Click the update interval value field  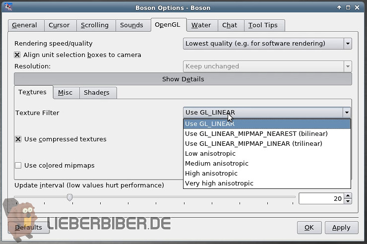point(321,198)
